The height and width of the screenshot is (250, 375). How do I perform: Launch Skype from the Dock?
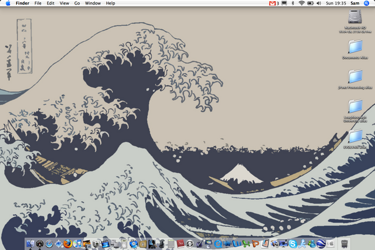293,244
